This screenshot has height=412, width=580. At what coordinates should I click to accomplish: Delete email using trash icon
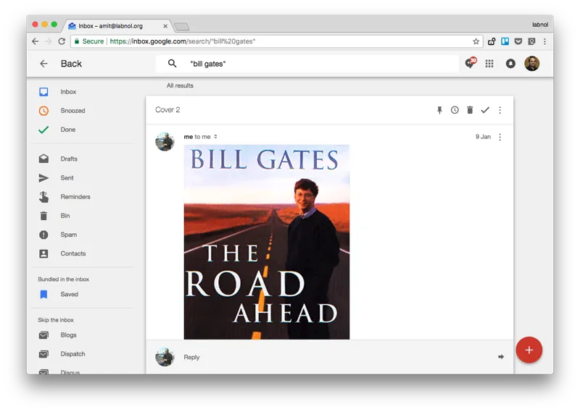point(470,110)
